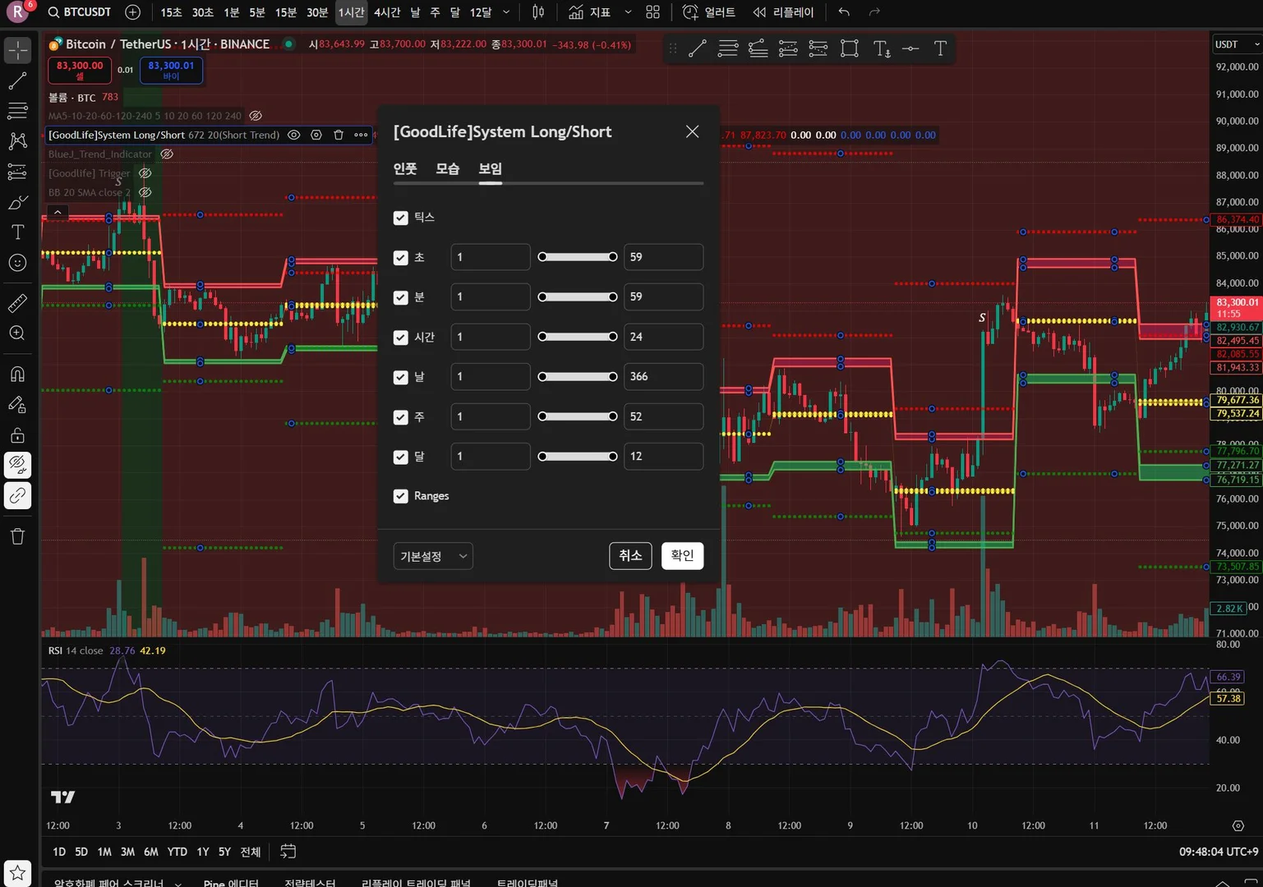Select the crosshair cursor tool

tap(17, 50)
